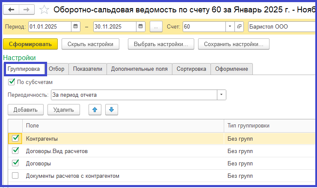Expand the Периодичность dropdown arrow
The height and width of the screenshot is (188, 317).
[x=222, y=95]
